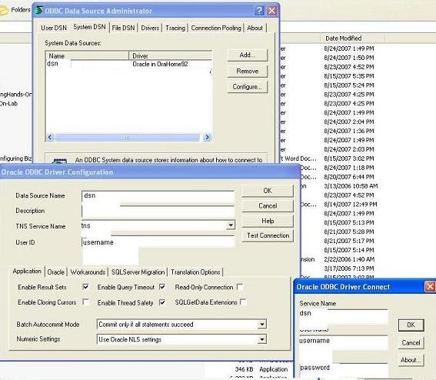Open the Workarounds tab
Screen dimensions: 436x380
pyautogui.click(x=88, y=272)
